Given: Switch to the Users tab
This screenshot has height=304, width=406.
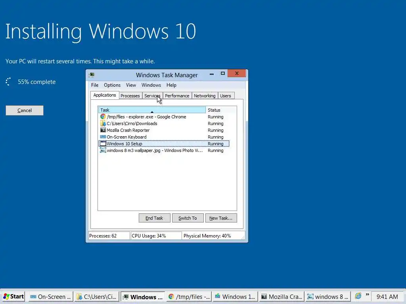Looking at the screenshot, I should pyautogui.click(x=226, y=96).
